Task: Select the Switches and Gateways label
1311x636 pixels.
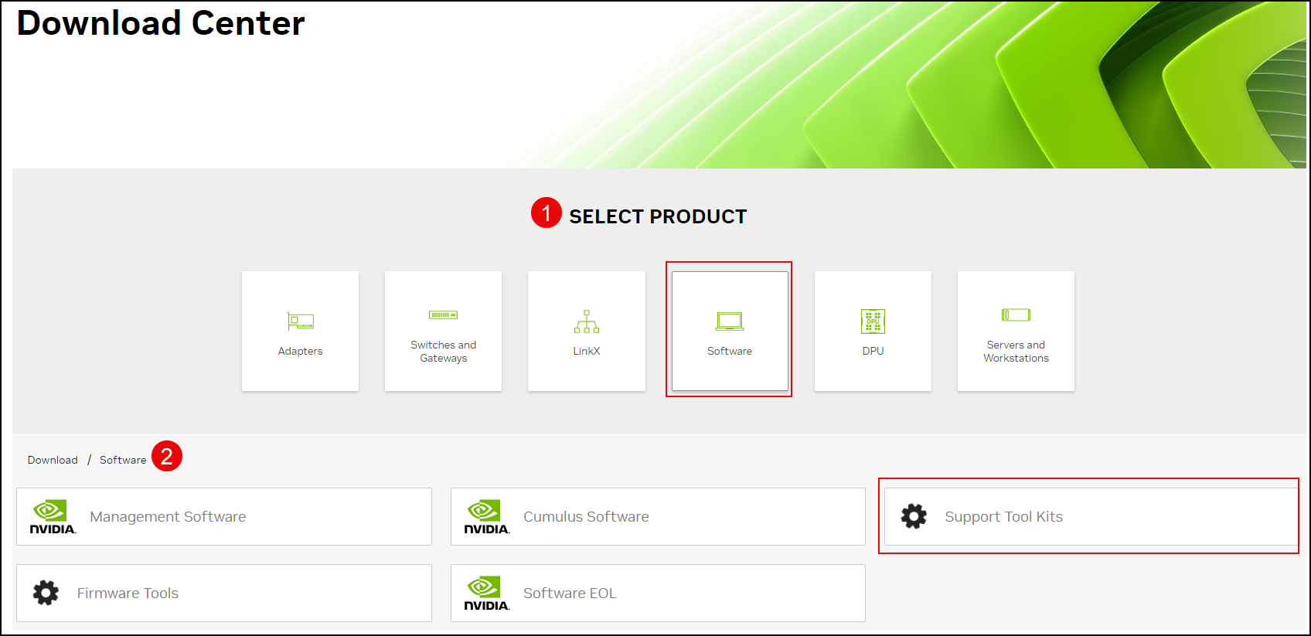Action: click(443, 352)
